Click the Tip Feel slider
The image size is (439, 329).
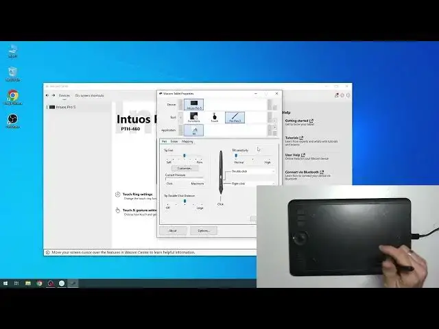[185, 156]
